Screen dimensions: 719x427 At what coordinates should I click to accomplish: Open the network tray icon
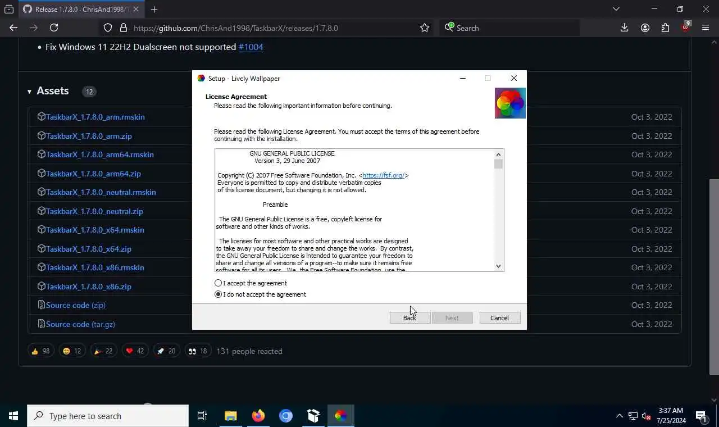(x=633, y=416)
